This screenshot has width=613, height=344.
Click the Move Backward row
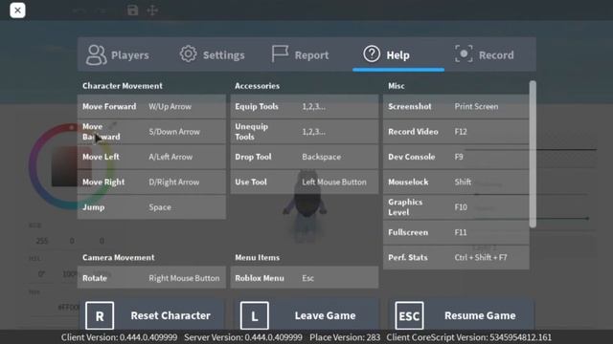[x=151, y=132]
